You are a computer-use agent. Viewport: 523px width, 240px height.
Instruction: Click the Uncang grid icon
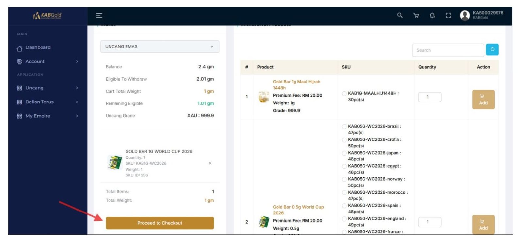pyautogui.click(x=19, y=88)
